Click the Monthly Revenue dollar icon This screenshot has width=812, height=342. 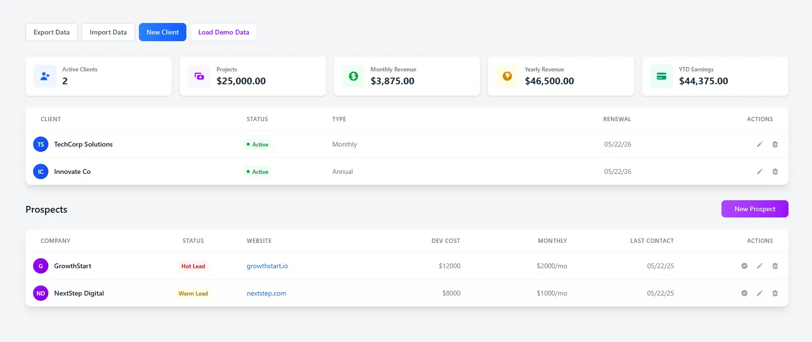click(354, 76)
